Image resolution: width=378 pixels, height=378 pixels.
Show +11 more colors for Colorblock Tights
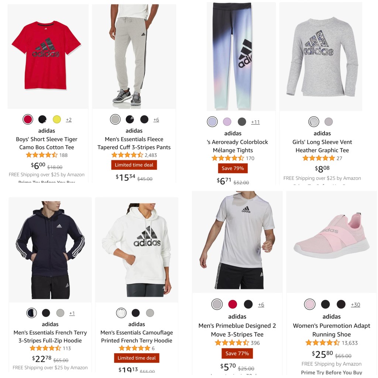tap(255, 122)
